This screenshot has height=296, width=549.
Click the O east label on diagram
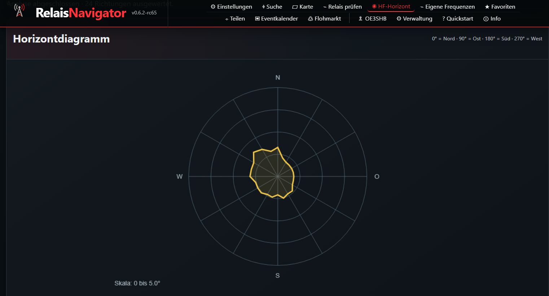point(377,176)
